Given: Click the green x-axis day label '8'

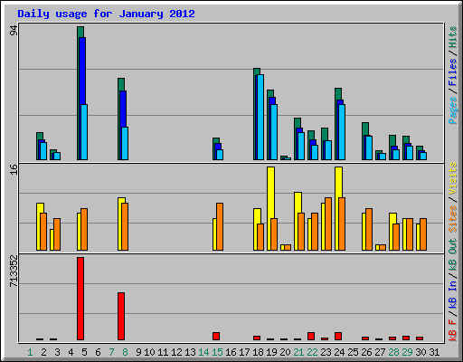Looking at the screenshot, I should 125,352.
